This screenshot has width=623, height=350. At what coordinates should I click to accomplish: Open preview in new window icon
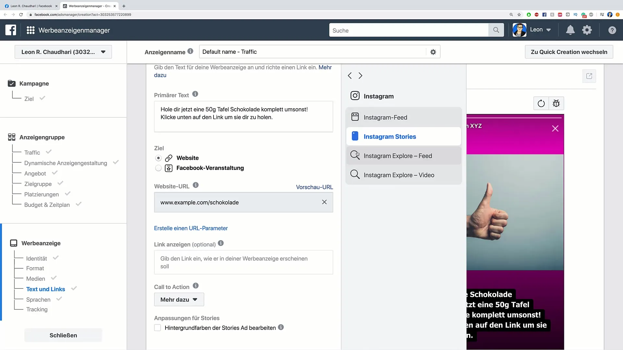click(589, 76)
